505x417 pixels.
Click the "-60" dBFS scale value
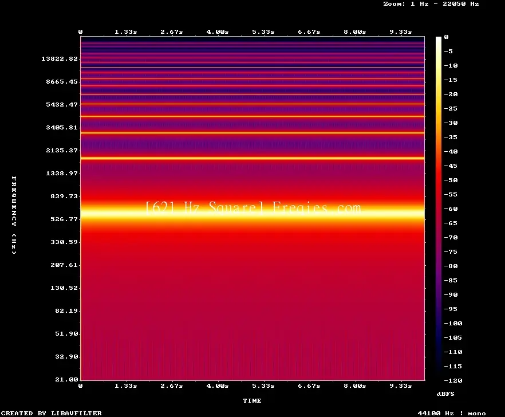click(451, 209)
